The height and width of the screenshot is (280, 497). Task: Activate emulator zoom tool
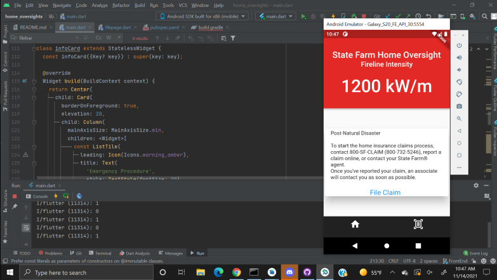[x=459, y=119]
